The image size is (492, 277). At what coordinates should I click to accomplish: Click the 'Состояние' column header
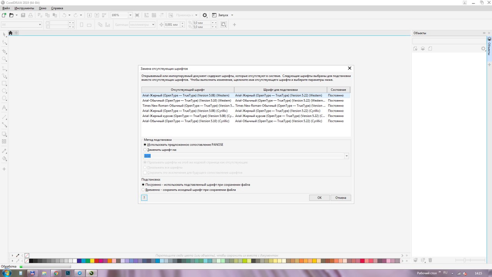click(338, 90)
